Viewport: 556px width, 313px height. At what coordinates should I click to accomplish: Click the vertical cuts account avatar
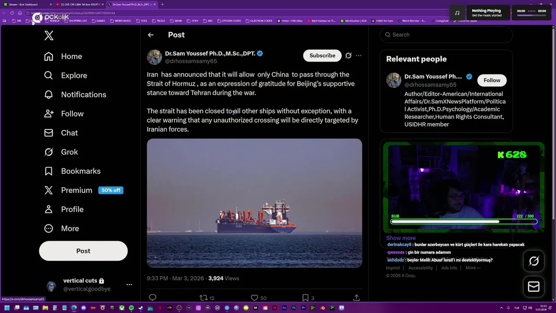51,286
